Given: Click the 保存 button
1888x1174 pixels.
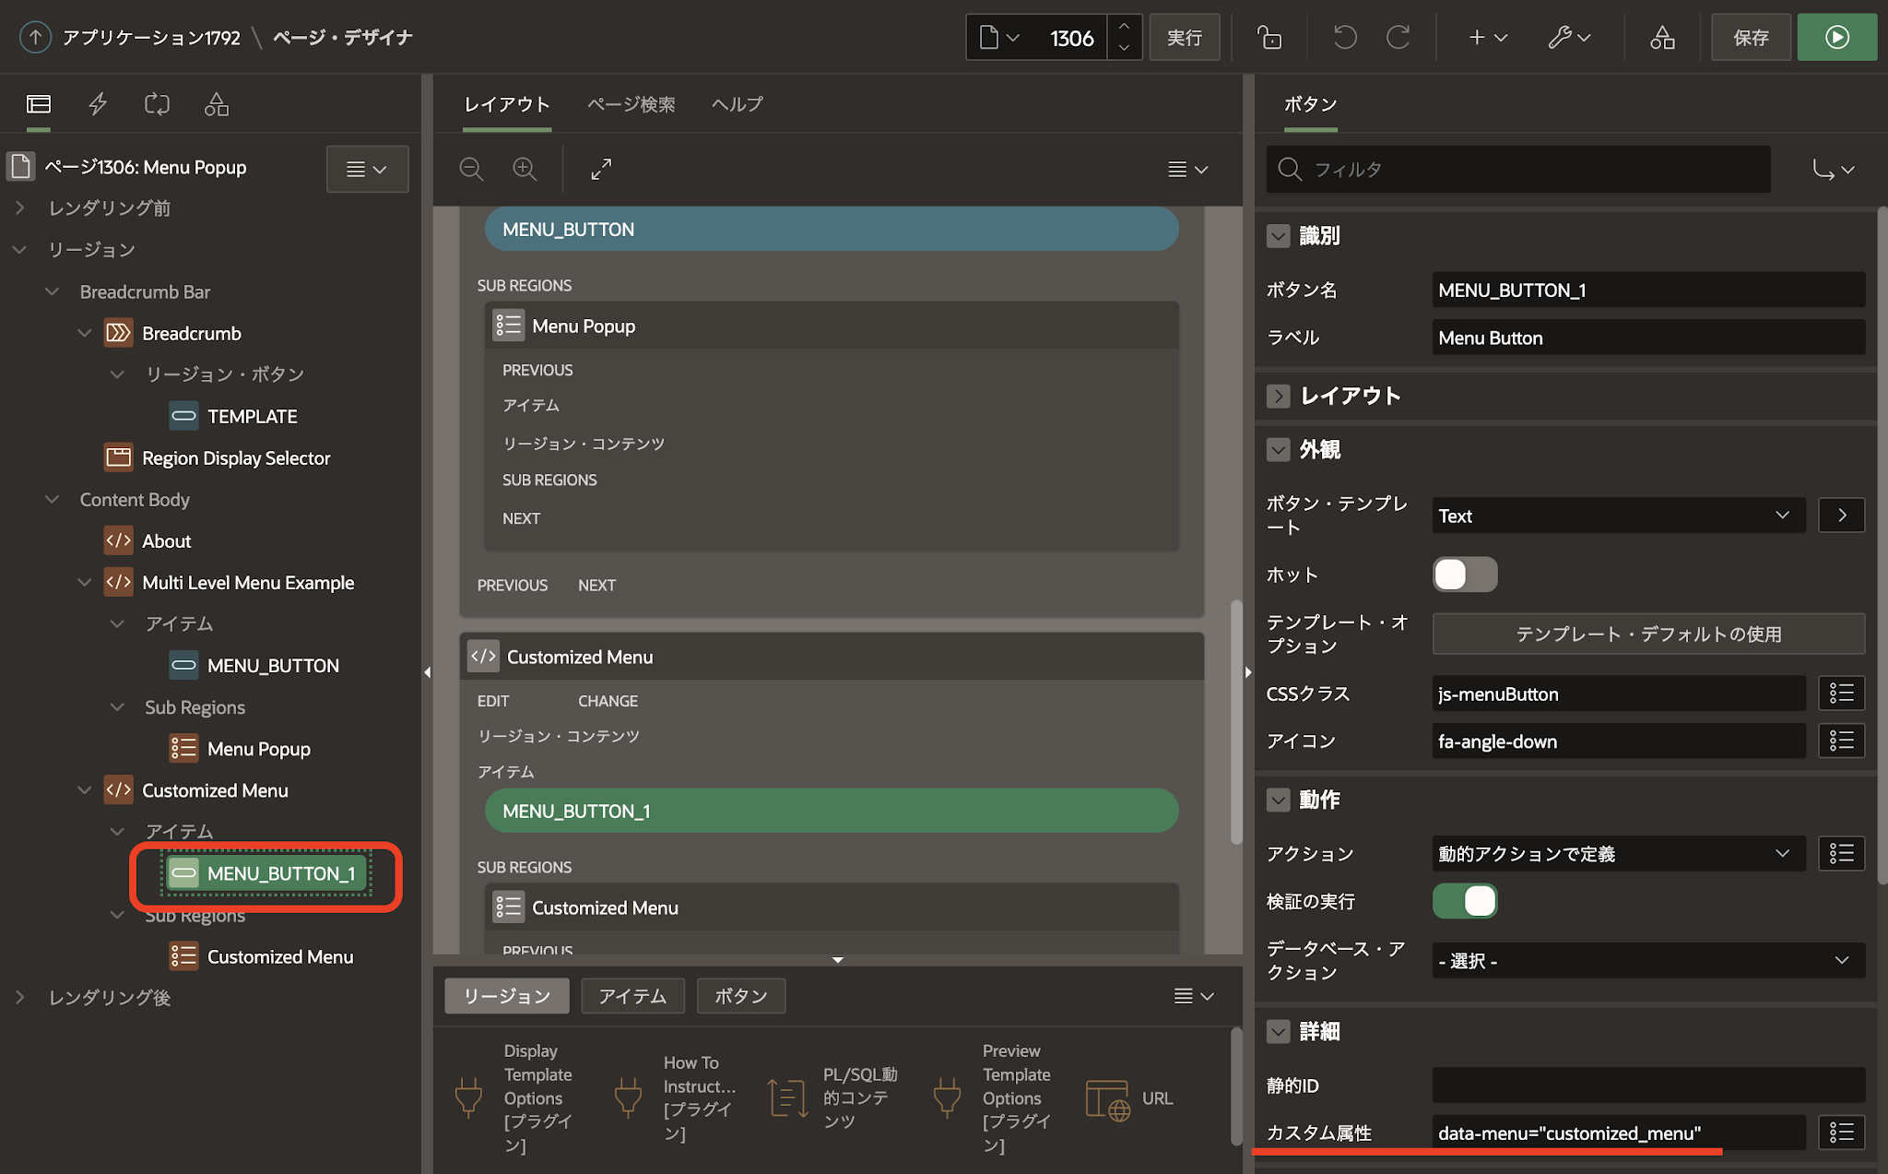Looking at the screenshot, I should [1751, 38].
